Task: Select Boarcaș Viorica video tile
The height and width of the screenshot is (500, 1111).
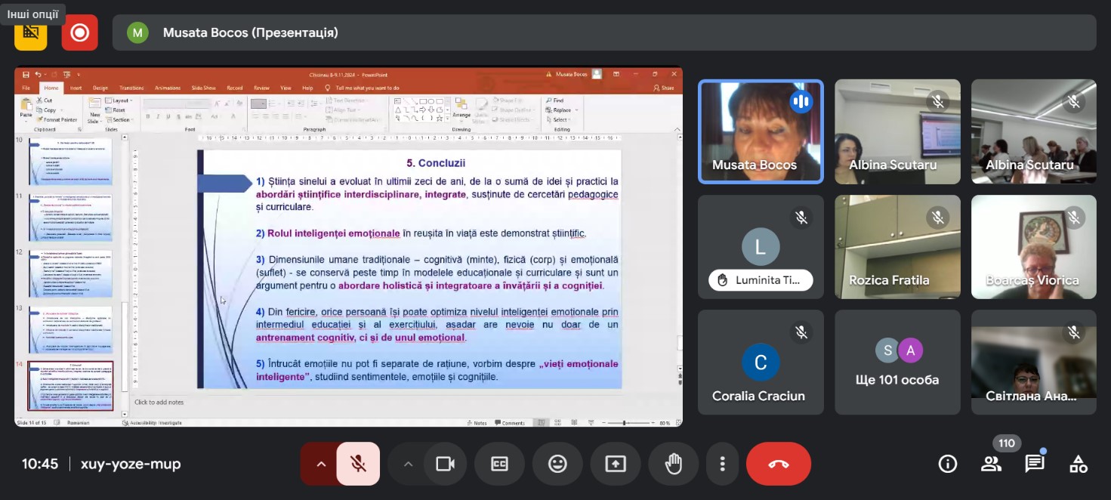Action: pos(1033,247)
